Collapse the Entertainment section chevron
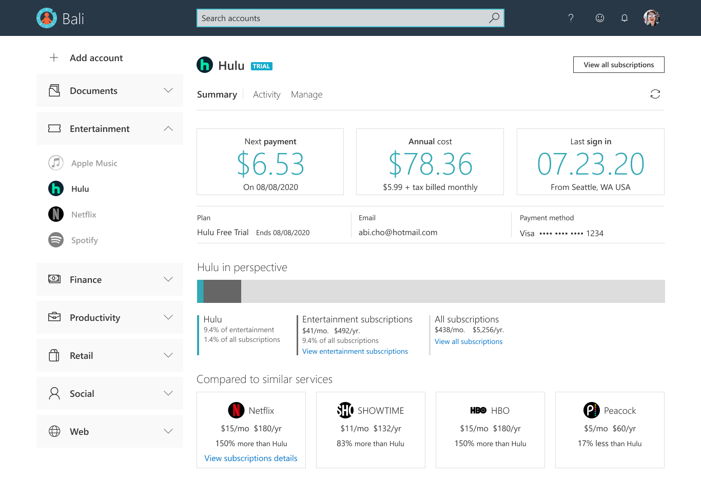701x498 pixels. click(168, 128)
